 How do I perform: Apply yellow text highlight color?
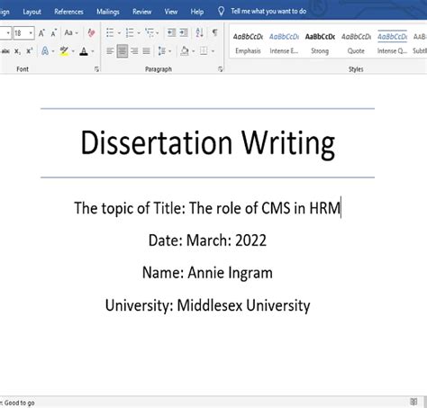click(64, 51)
